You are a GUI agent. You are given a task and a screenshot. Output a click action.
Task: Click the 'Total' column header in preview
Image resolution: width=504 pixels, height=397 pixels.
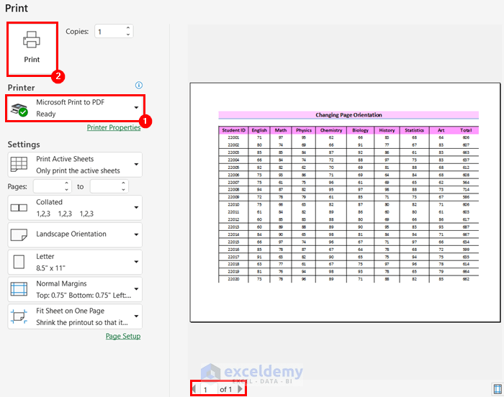[466, 130]
